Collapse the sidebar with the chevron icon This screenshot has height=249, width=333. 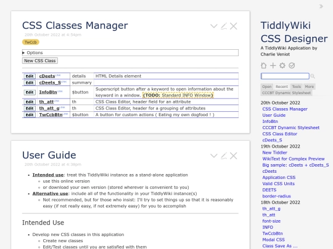pos(321,6)
